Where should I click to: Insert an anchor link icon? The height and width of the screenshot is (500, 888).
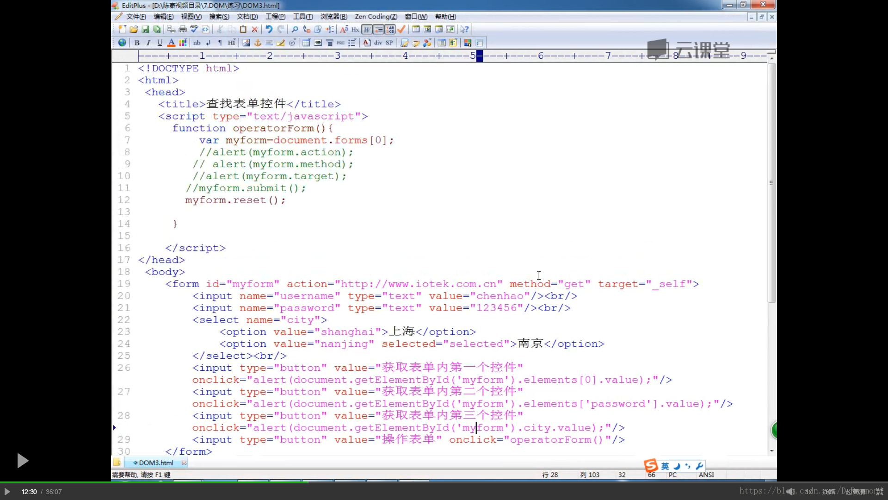[258, 43]
